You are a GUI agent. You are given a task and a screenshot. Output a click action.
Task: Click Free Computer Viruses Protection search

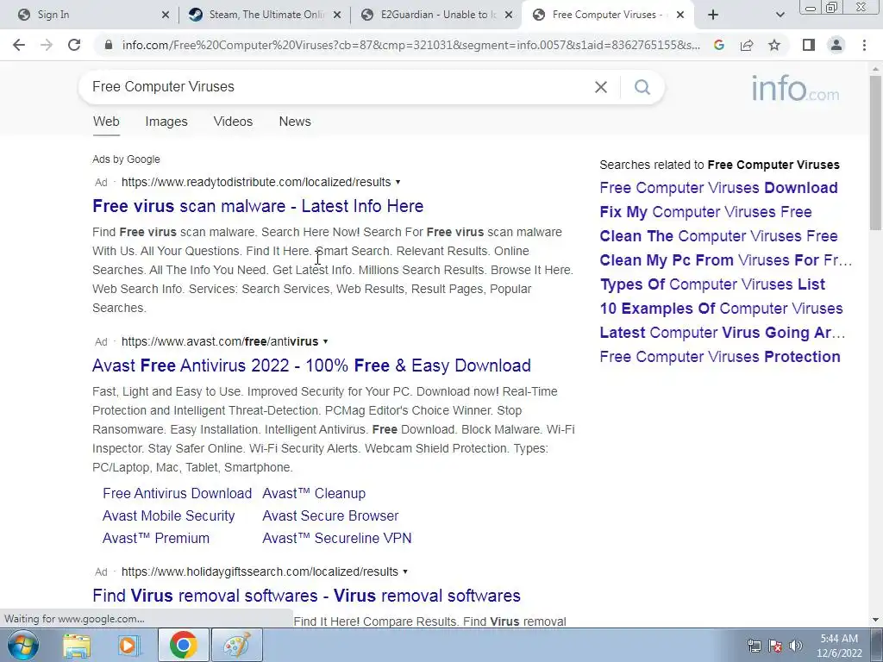coord(720,358)
